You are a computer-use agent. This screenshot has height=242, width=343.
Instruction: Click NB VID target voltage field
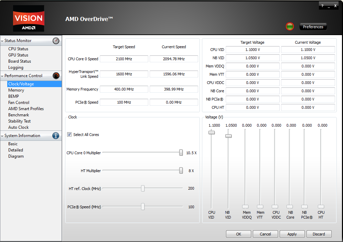[x=253, y=58]
